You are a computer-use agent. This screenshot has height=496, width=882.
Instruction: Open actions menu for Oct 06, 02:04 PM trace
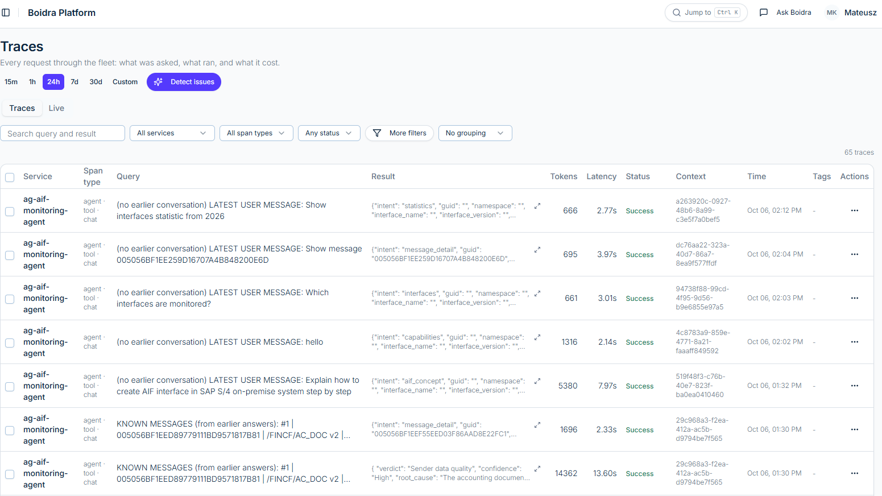point(854,254)
